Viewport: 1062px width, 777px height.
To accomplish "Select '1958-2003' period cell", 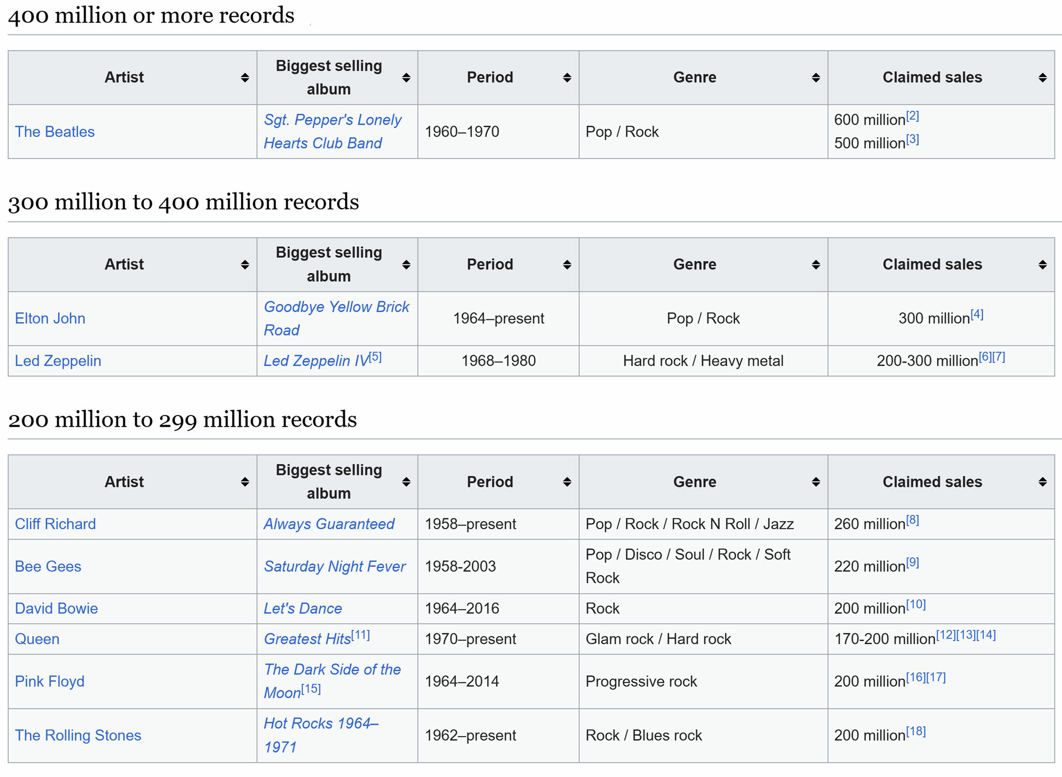I will [x=498, y=567].
